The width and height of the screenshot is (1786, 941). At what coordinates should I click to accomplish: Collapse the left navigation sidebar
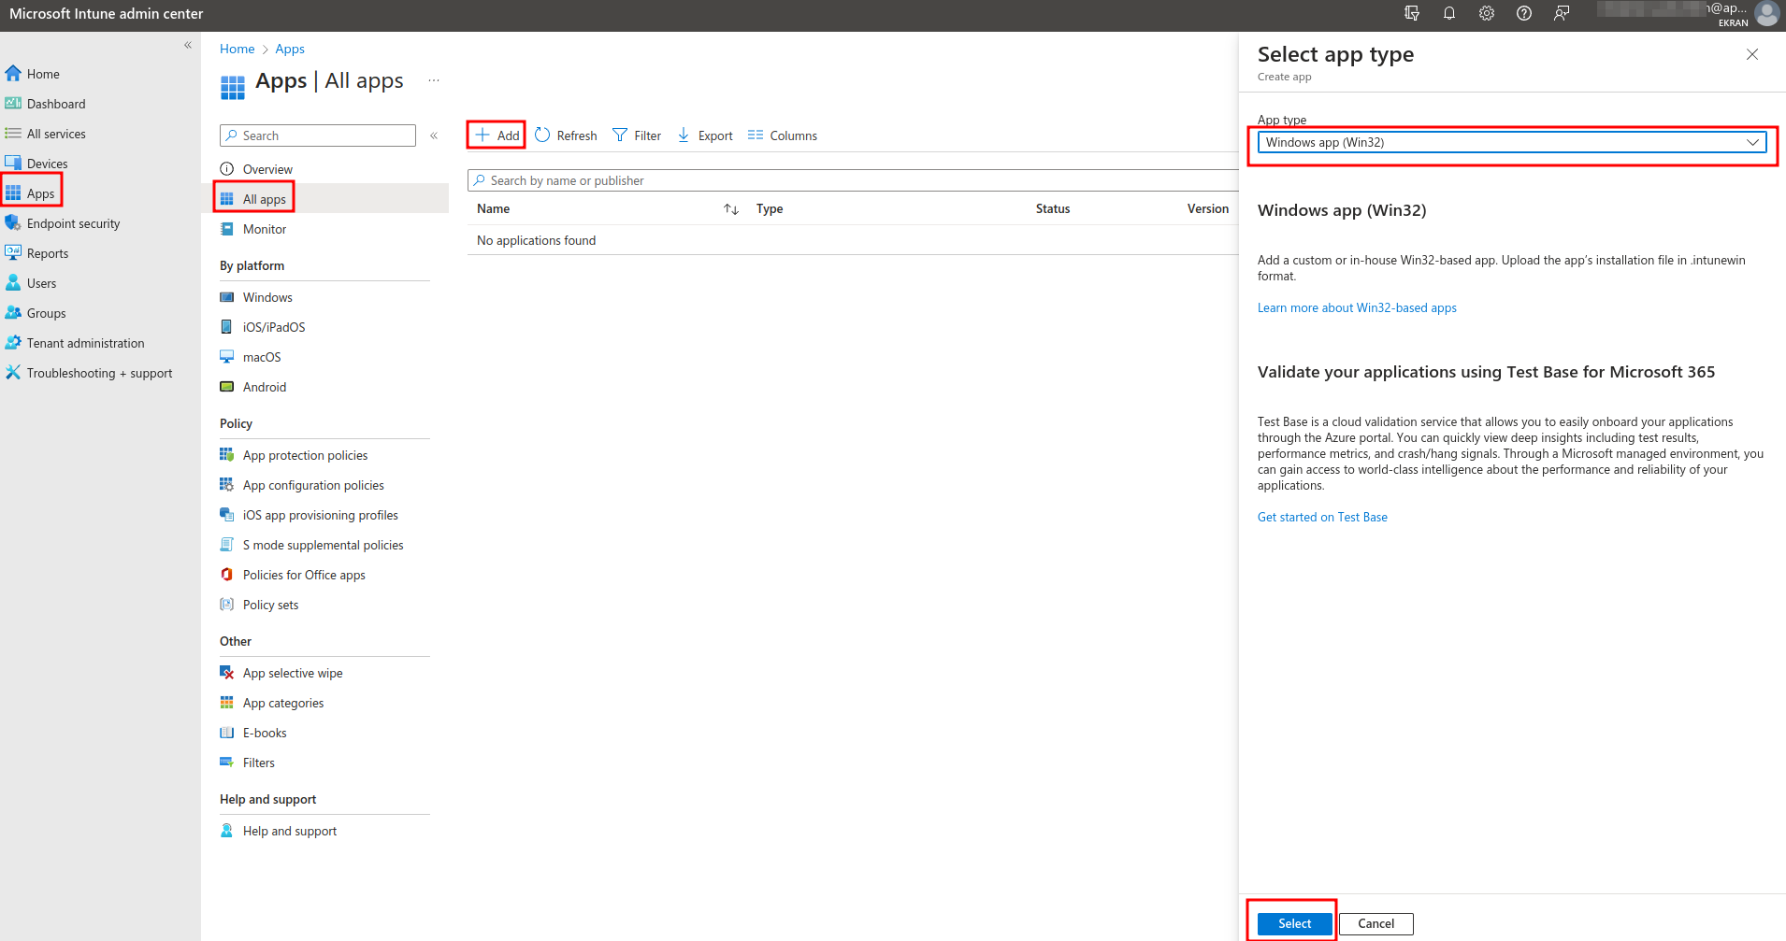pyautogui.click(x=188, y=45)
